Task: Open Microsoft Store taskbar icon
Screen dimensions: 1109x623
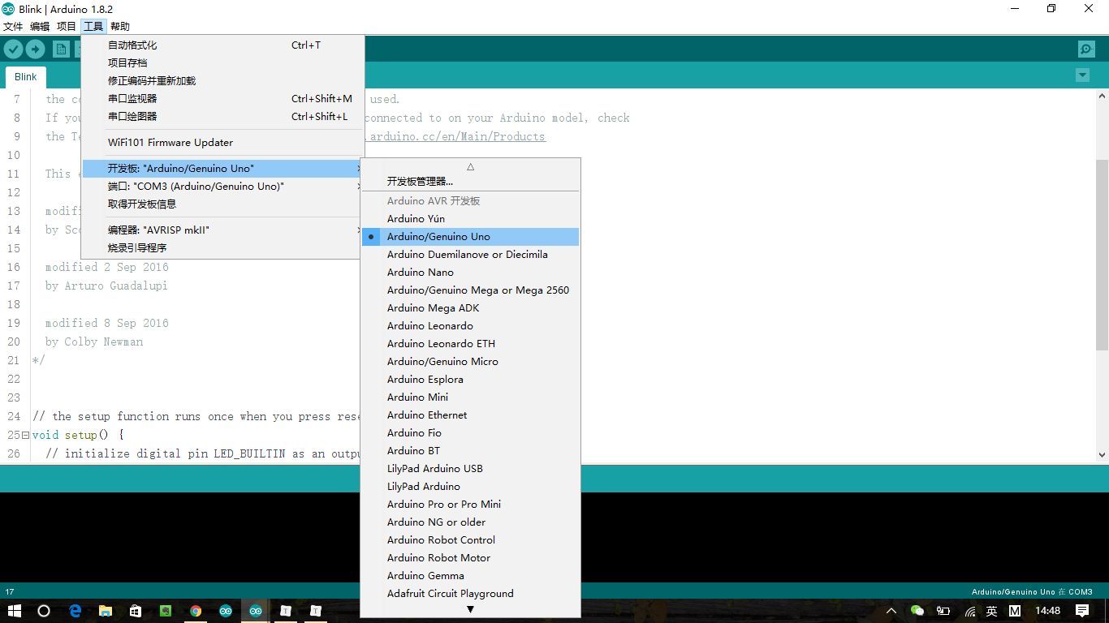Action: pos(135,611)
